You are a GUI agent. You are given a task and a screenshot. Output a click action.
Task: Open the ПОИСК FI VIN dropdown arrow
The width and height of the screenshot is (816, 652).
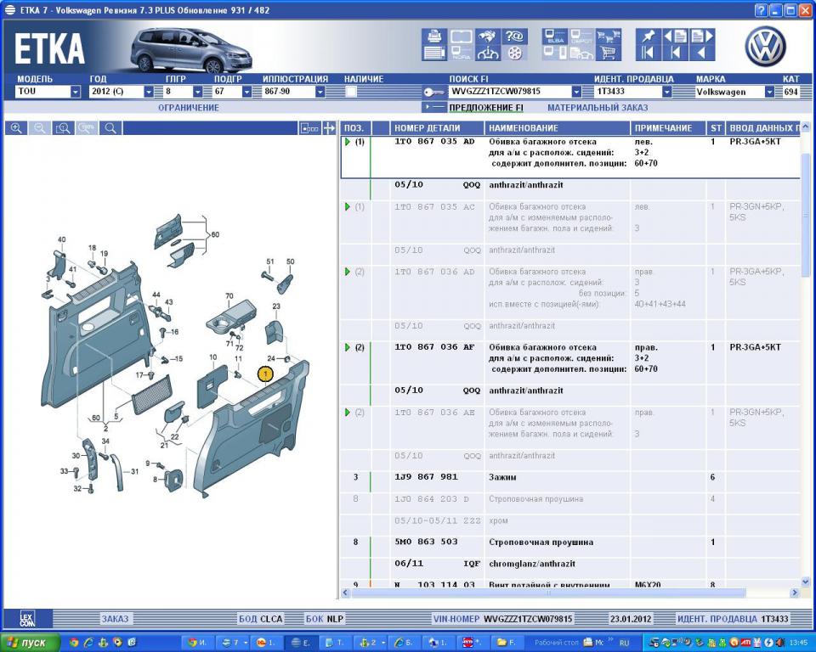click(x=576, y=92)
